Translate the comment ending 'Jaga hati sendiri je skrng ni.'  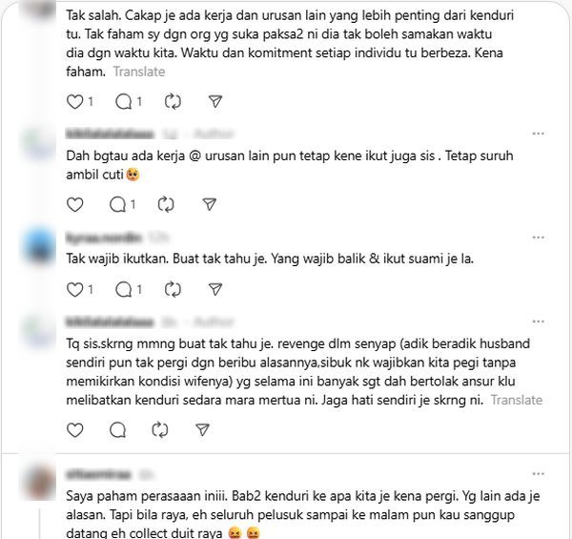tap(516, 400)
